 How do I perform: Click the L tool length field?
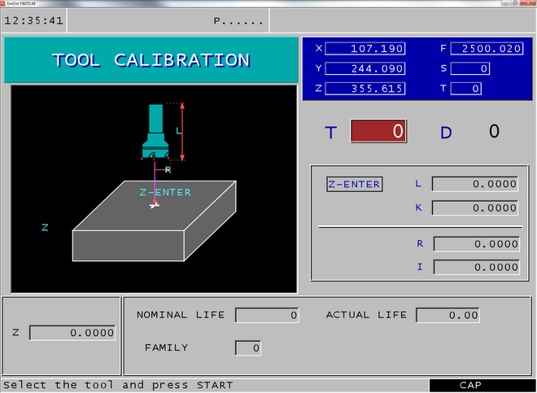[475, 184]
